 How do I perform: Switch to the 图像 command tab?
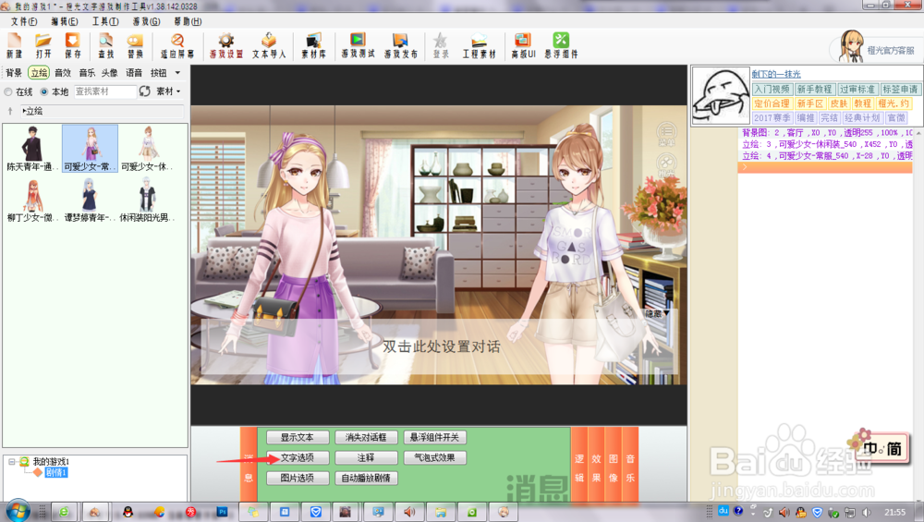614,466
